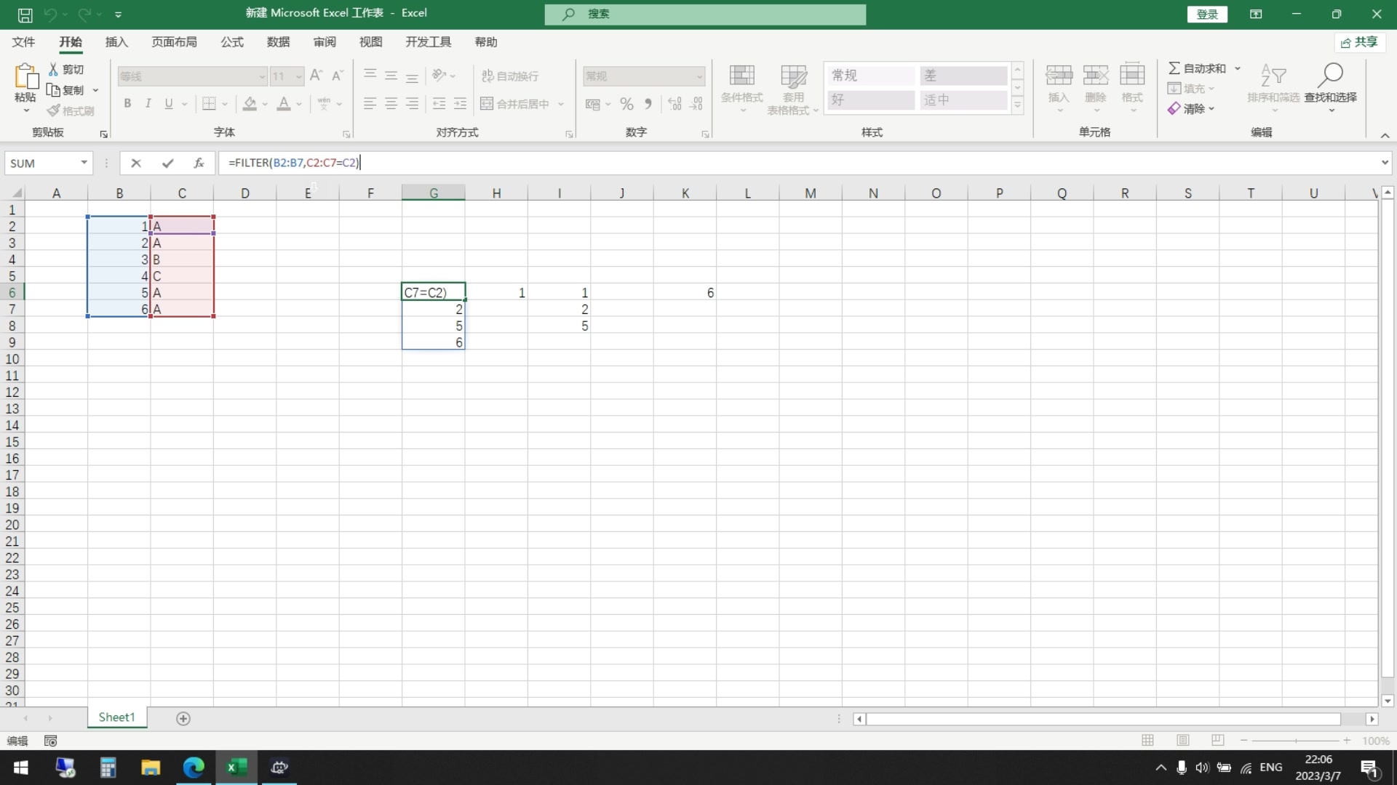Open the 数据 ribbon tab
The height and width of the screenshot is (785, 1397).
pos(278,42)
